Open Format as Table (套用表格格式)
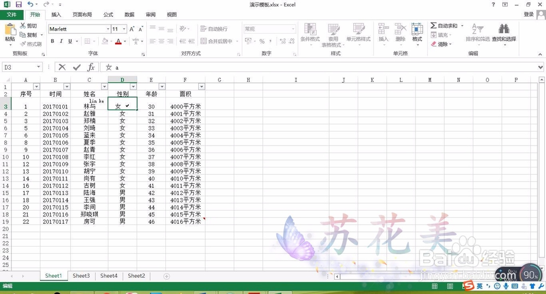Screen dimensions: 546x294 click(333, 35)
